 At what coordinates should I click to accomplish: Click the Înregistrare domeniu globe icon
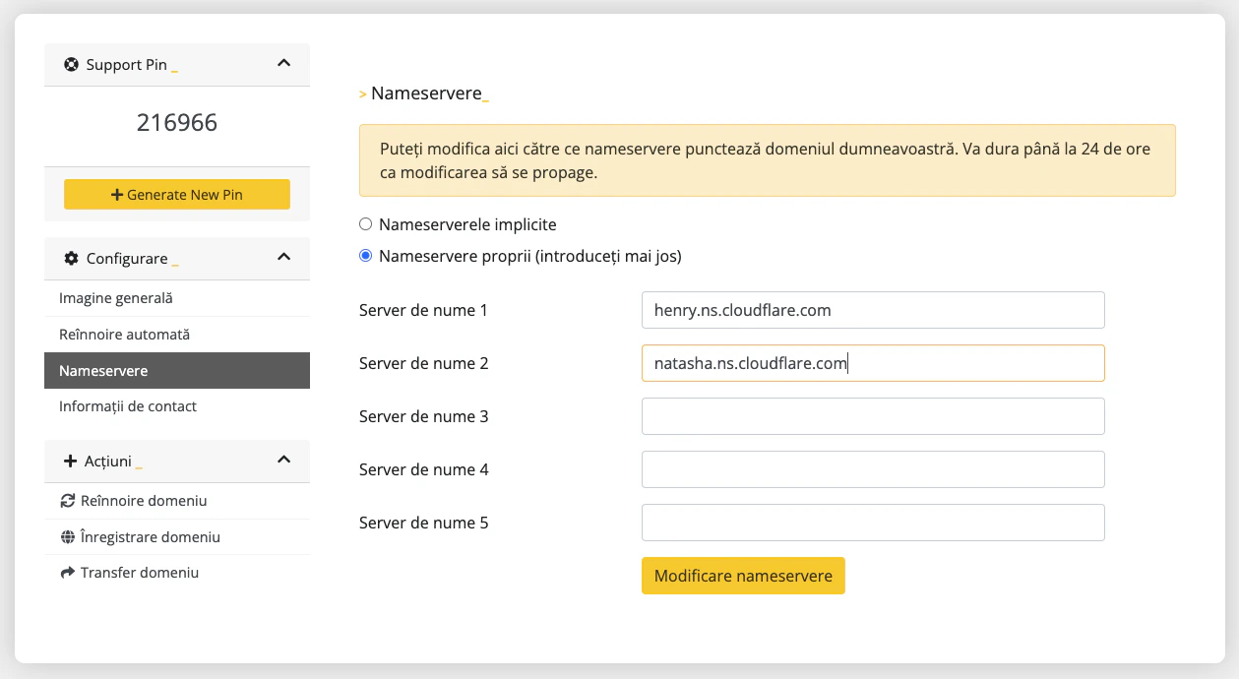point(68,537)
